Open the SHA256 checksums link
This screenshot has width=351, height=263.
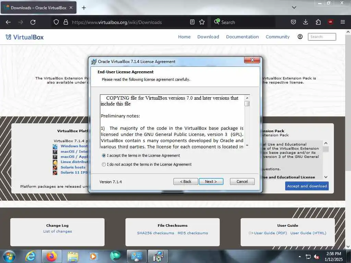click(x=156, y=233)
